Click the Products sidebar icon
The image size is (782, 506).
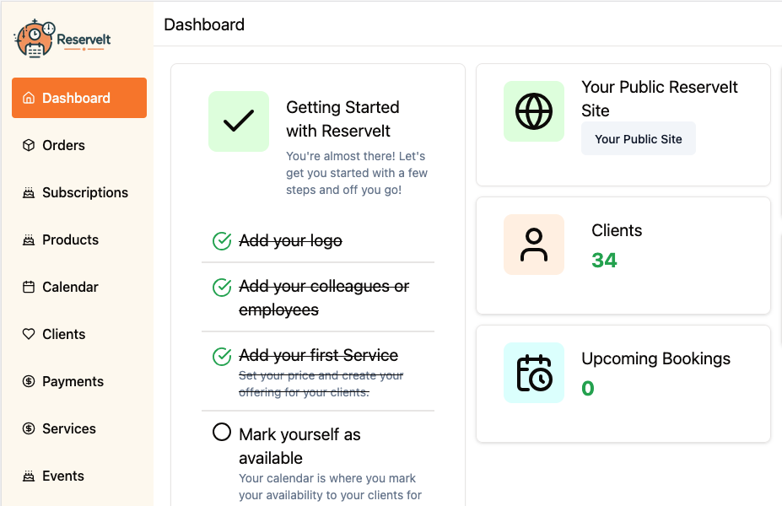click(28, 240)
